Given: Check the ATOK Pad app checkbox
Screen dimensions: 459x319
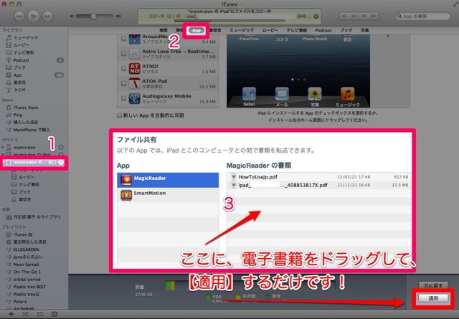Looking at the screenshot, I should 123,83.
